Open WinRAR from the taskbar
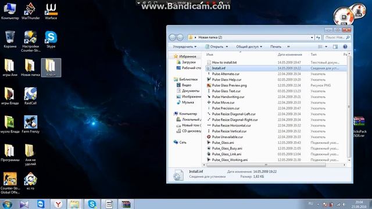Image resolution: width=372 pixels, height=209 pixels. [126, 204]
